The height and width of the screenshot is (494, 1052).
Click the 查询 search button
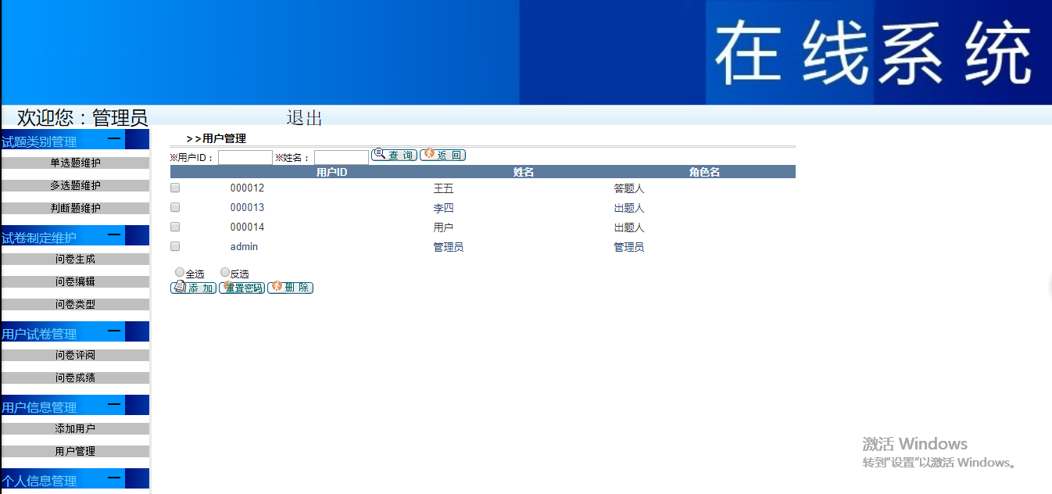click(394, 155)
